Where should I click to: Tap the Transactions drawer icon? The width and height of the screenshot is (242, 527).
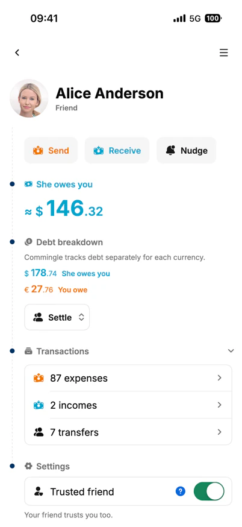(28, 351)
